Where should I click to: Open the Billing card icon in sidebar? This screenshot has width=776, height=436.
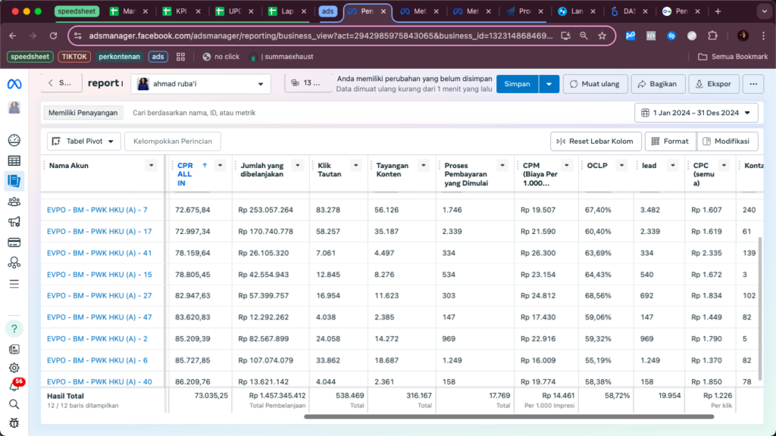tap(14, 242)
